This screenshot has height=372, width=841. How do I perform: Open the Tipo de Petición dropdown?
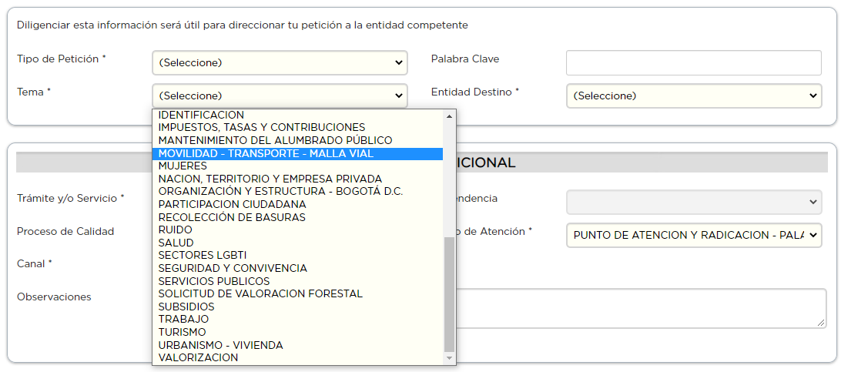[x=280, y=62]
